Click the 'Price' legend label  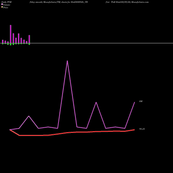point(6,8)
